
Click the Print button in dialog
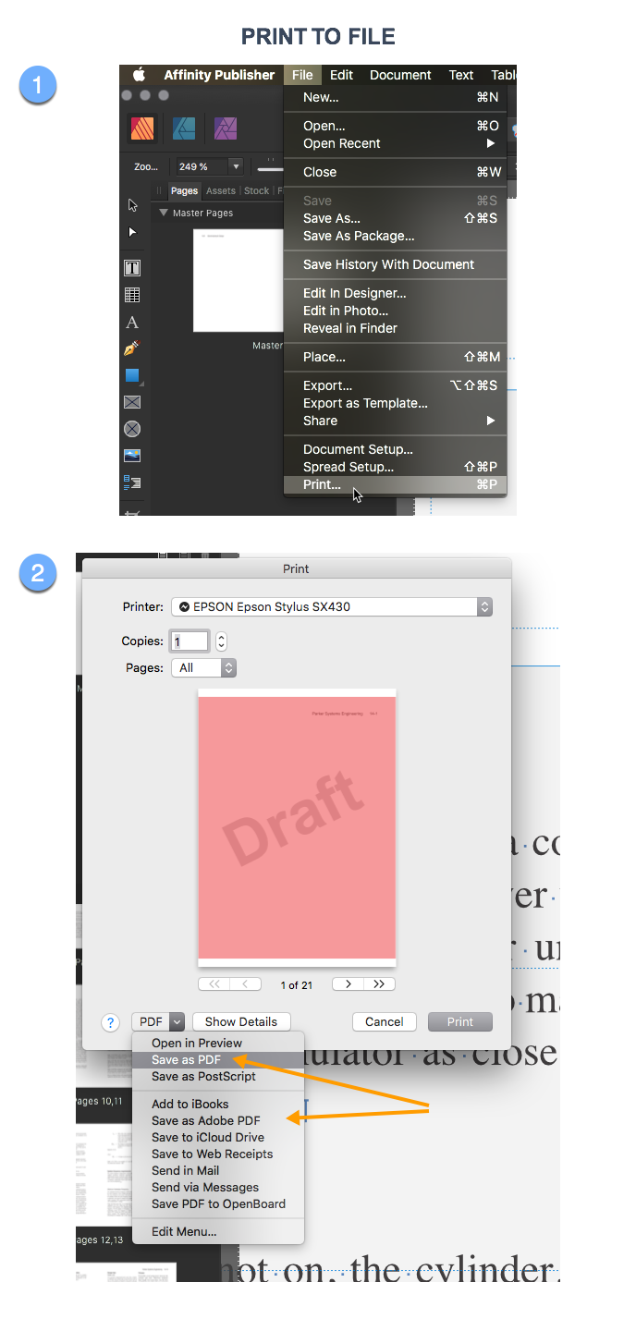(x=460, y=1021)
